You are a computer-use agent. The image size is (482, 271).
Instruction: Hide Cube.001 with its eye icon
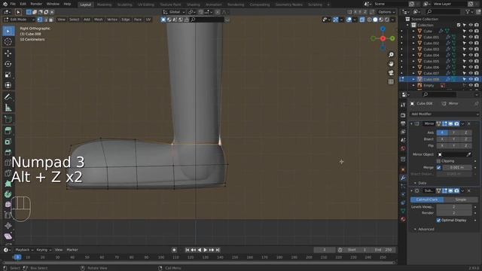pyautogui.click(x=471, y=37)
